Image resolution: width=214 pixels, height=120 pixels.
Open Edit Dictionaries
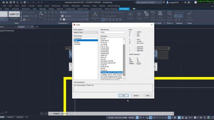pyautogui.click(x=160, y=16)
